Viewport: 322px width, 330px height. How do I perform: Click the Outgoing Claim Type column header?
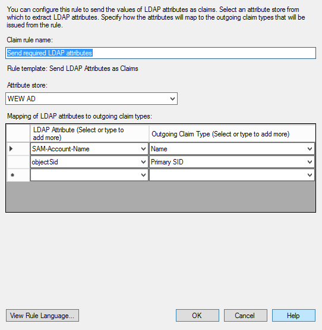[x=232, y=133]
